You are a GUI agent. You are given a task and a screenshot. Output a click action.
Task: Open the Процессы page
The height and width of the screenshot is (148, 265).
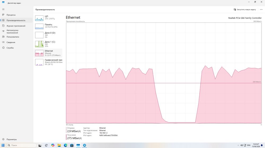tap(16, 15)
